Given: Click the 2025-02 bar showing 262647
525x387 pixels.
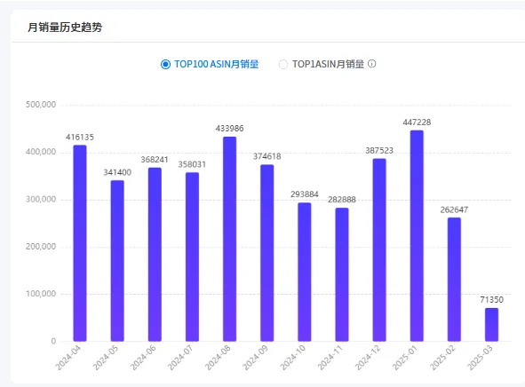Looking at the screenshot, I should tap(454, 280).
